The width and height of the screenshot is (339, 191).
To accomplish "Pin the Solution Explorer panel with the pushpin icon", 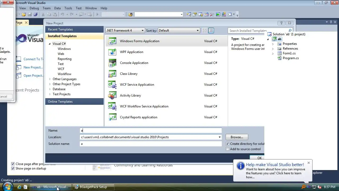I will coord(331,22).
